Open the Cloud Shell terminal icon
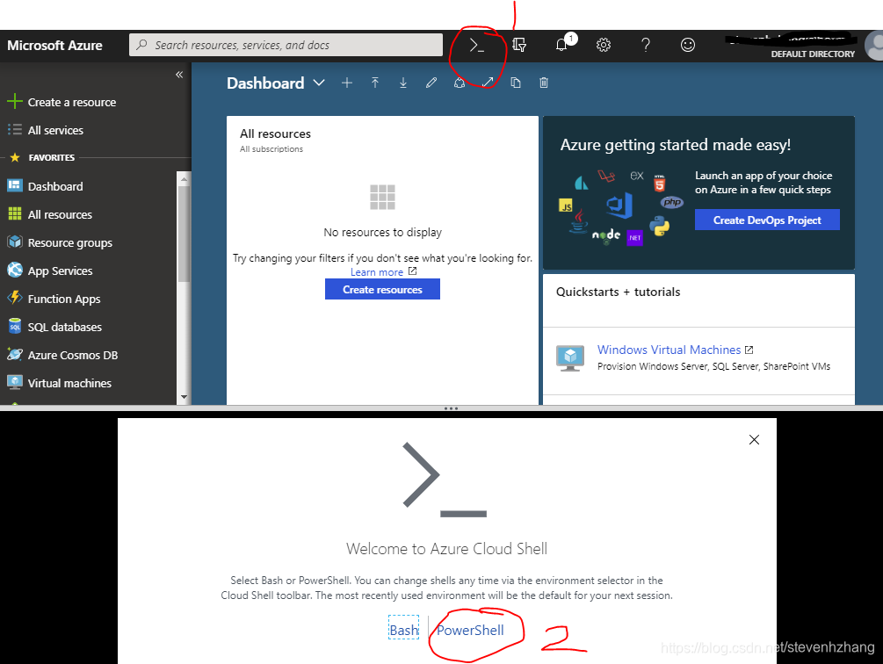Screen dimensions: 883x664 point(477,46)
